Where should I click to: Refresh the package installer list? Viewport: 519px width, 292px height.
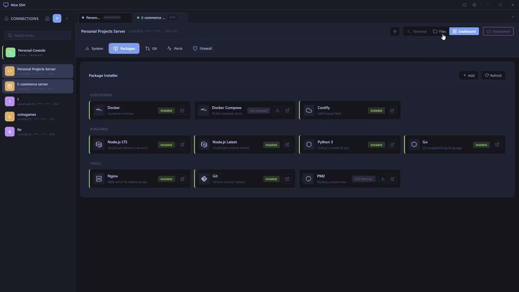point(493,75)
